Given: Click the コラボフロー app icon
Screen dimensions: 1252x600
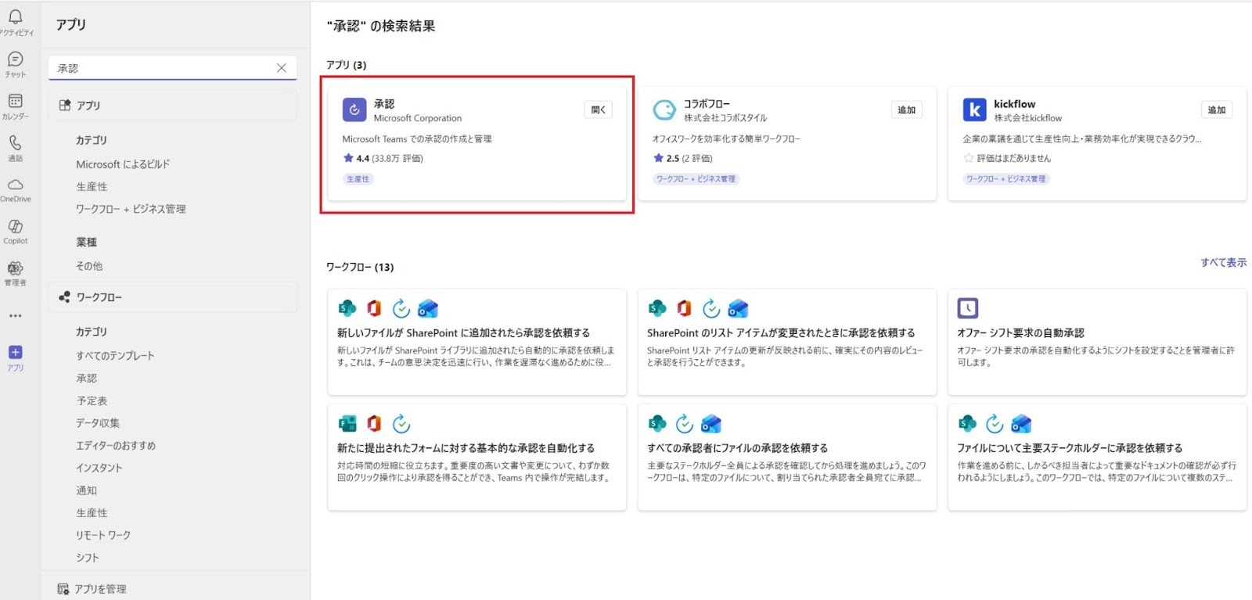Looking at the screenshot, I should (664, 110).
